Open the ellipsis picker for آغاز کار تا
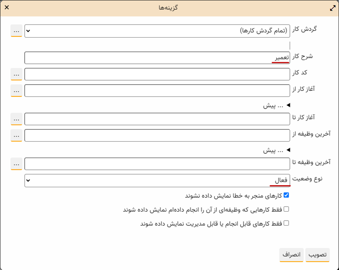The width and height of the screenshot is (339, 270). click(16, 119)
